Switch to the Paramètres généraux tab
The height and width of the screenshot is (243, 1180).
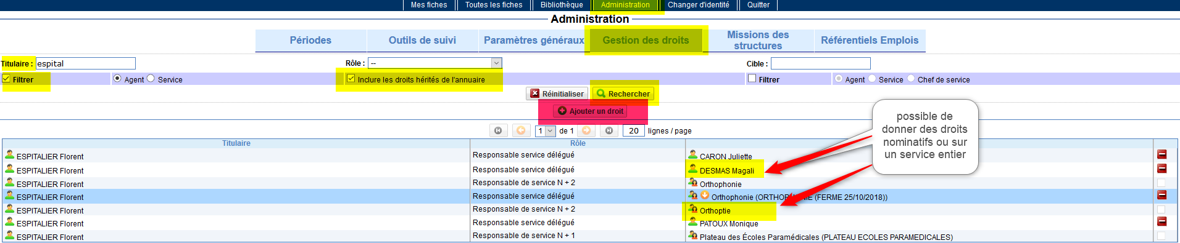[534, 41]
